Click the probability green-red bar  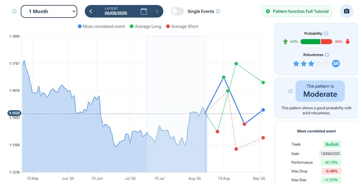[x=316, y=42]
